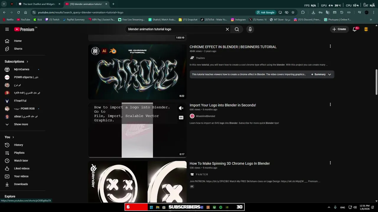Click the Windows Start button in taskbar
The image size is (378, 212).
tap(151, 207)
